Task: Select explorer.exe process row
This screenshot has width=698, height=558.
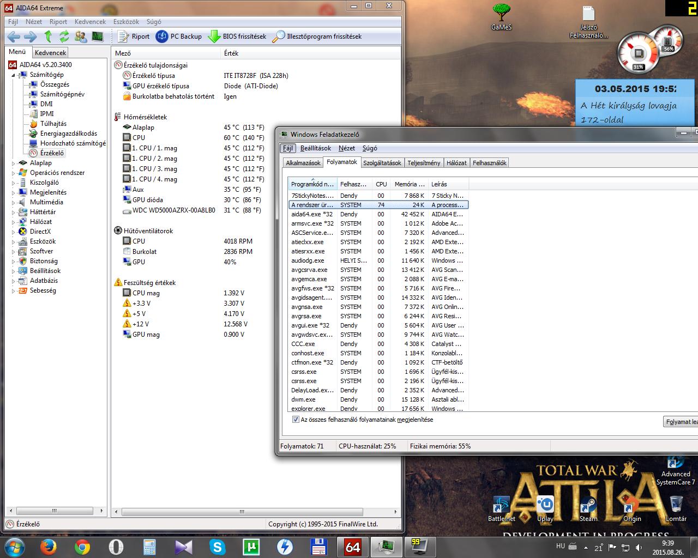Action: coord(378,409)
